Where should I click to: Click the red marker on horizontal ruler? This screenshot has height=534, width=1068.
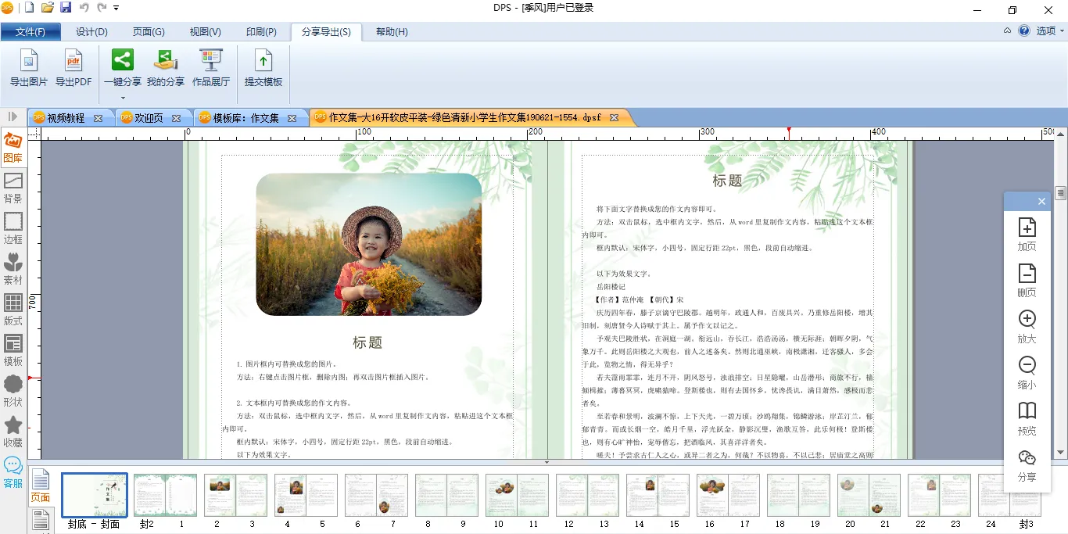point(789,130)
